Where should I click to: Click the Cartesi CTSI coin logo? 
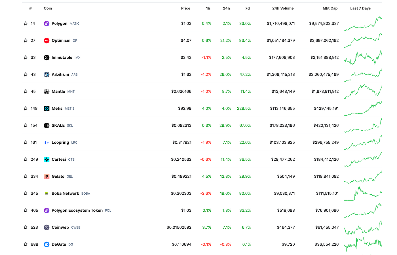pyautogui.click(x=47, y=160)
